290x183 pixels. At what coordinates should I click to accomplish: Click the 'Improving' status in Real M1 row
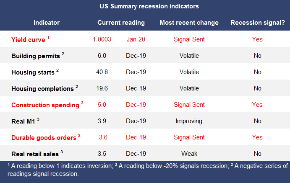(189, 121)
